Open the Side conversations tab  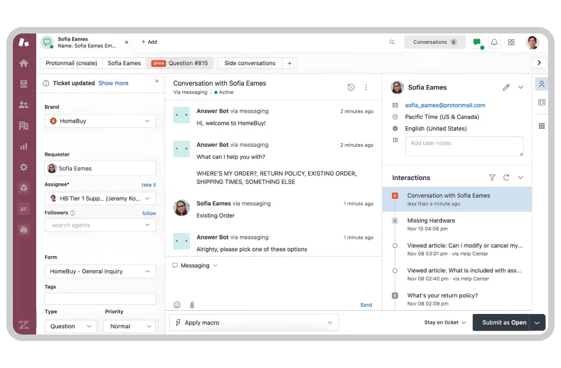tap(250, 63)
